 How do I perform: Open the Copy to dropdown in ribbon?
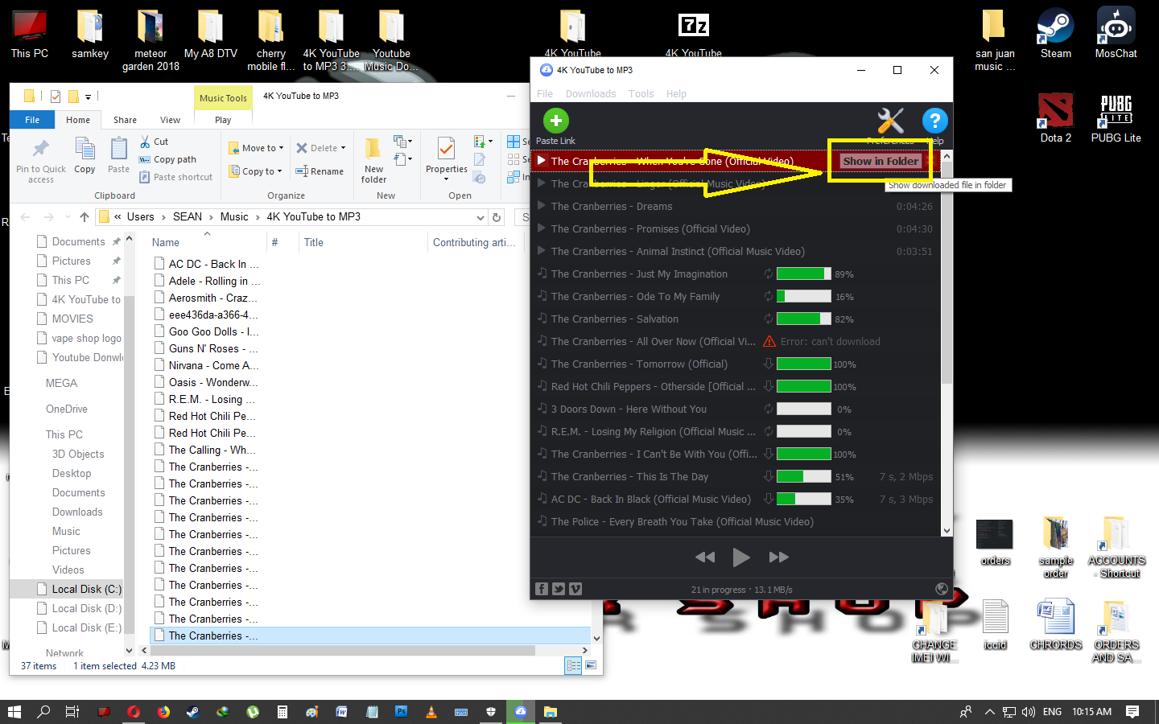click(256, 171)
